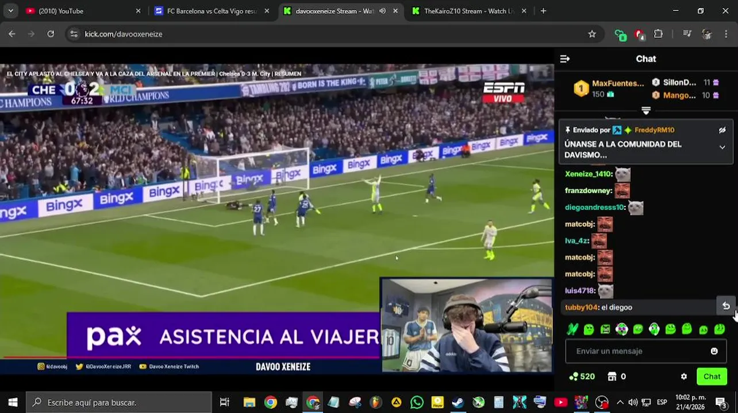Open volume control in system tray
This screenshot has width=738, height=413.
633,402
